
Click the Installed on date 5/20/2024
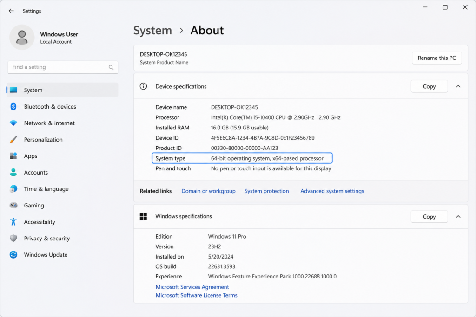(x=221, y=257)
